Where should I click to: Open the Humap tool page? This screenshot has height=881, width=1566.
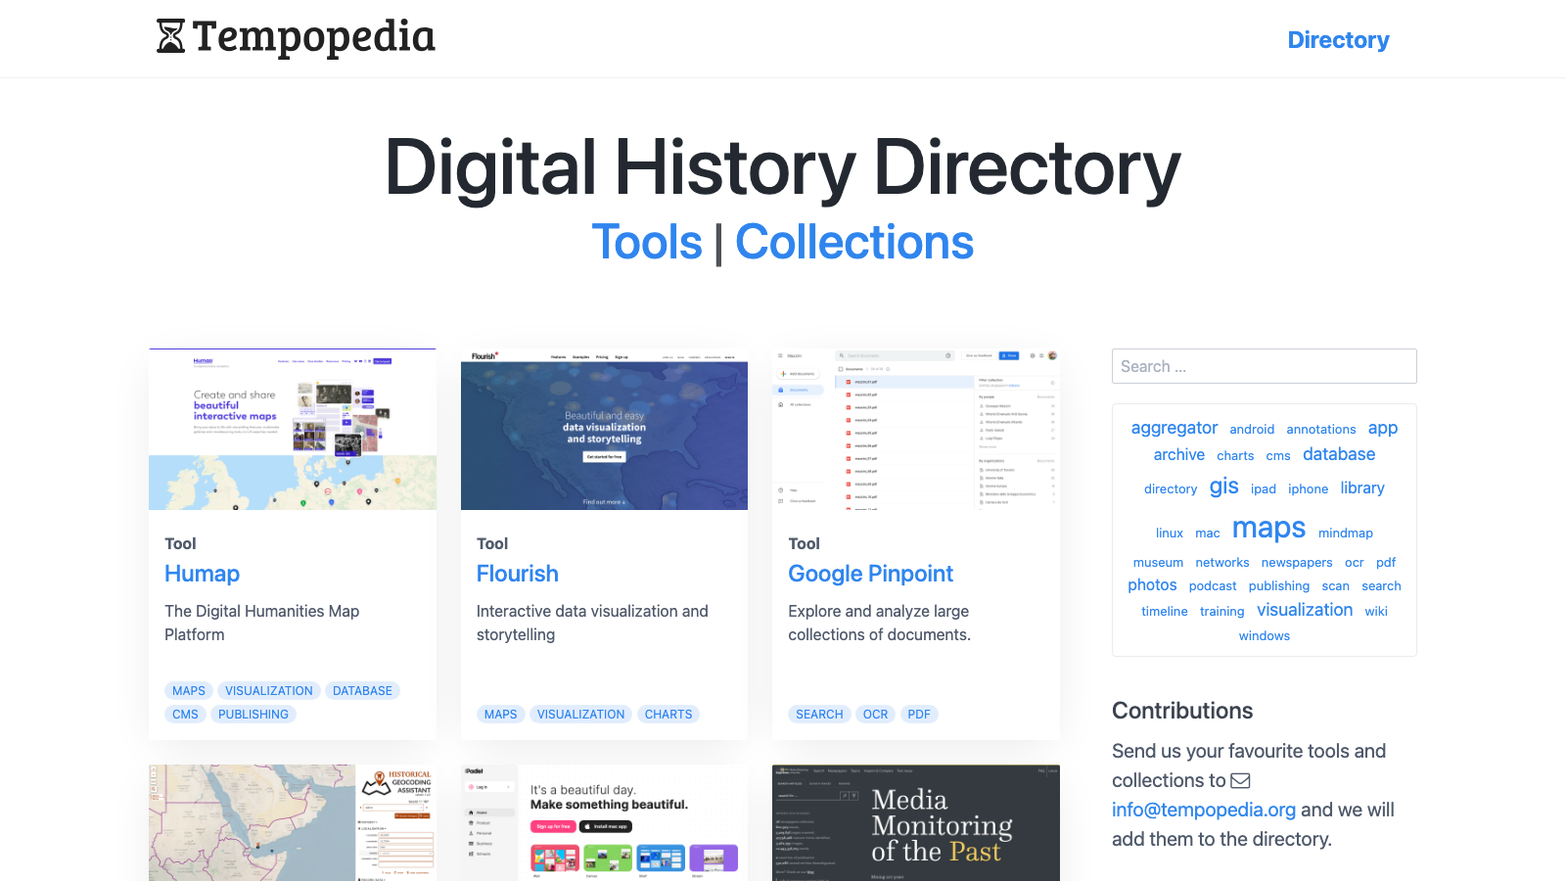[x=202, y=574]
